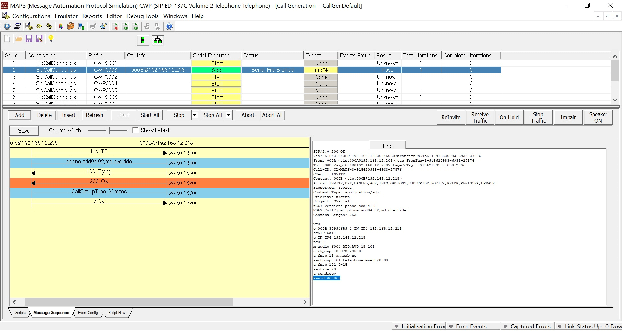
Task: Click the Find button above message details
Action: [x=387, y=146]
